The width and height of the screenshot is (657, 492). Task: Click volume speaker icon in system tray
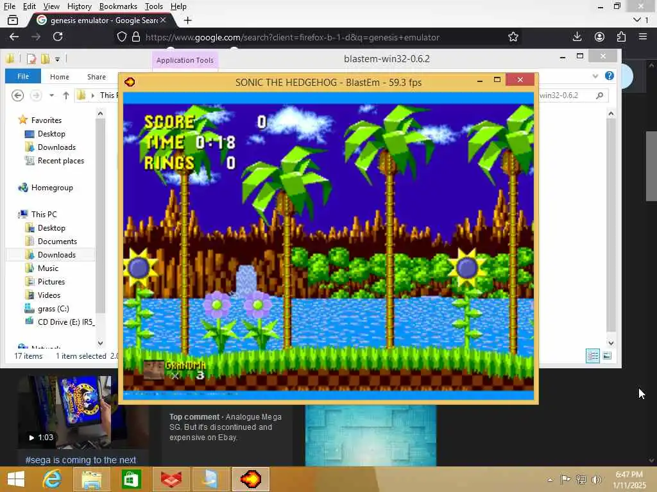click(x=596, y=479)
